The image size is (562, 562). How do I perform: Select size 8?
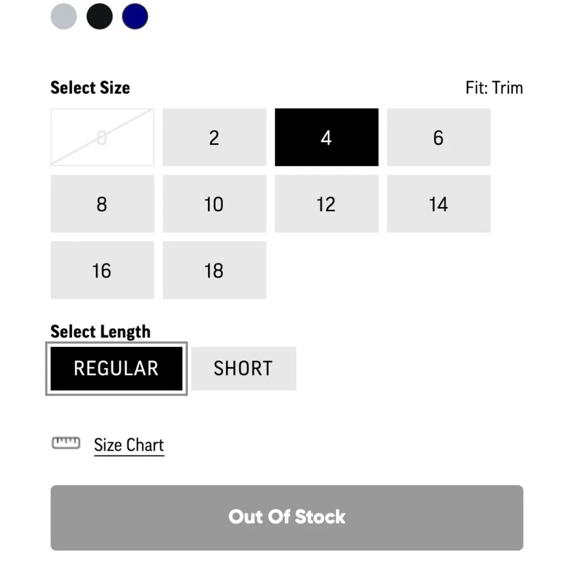(x=102, y=203)
